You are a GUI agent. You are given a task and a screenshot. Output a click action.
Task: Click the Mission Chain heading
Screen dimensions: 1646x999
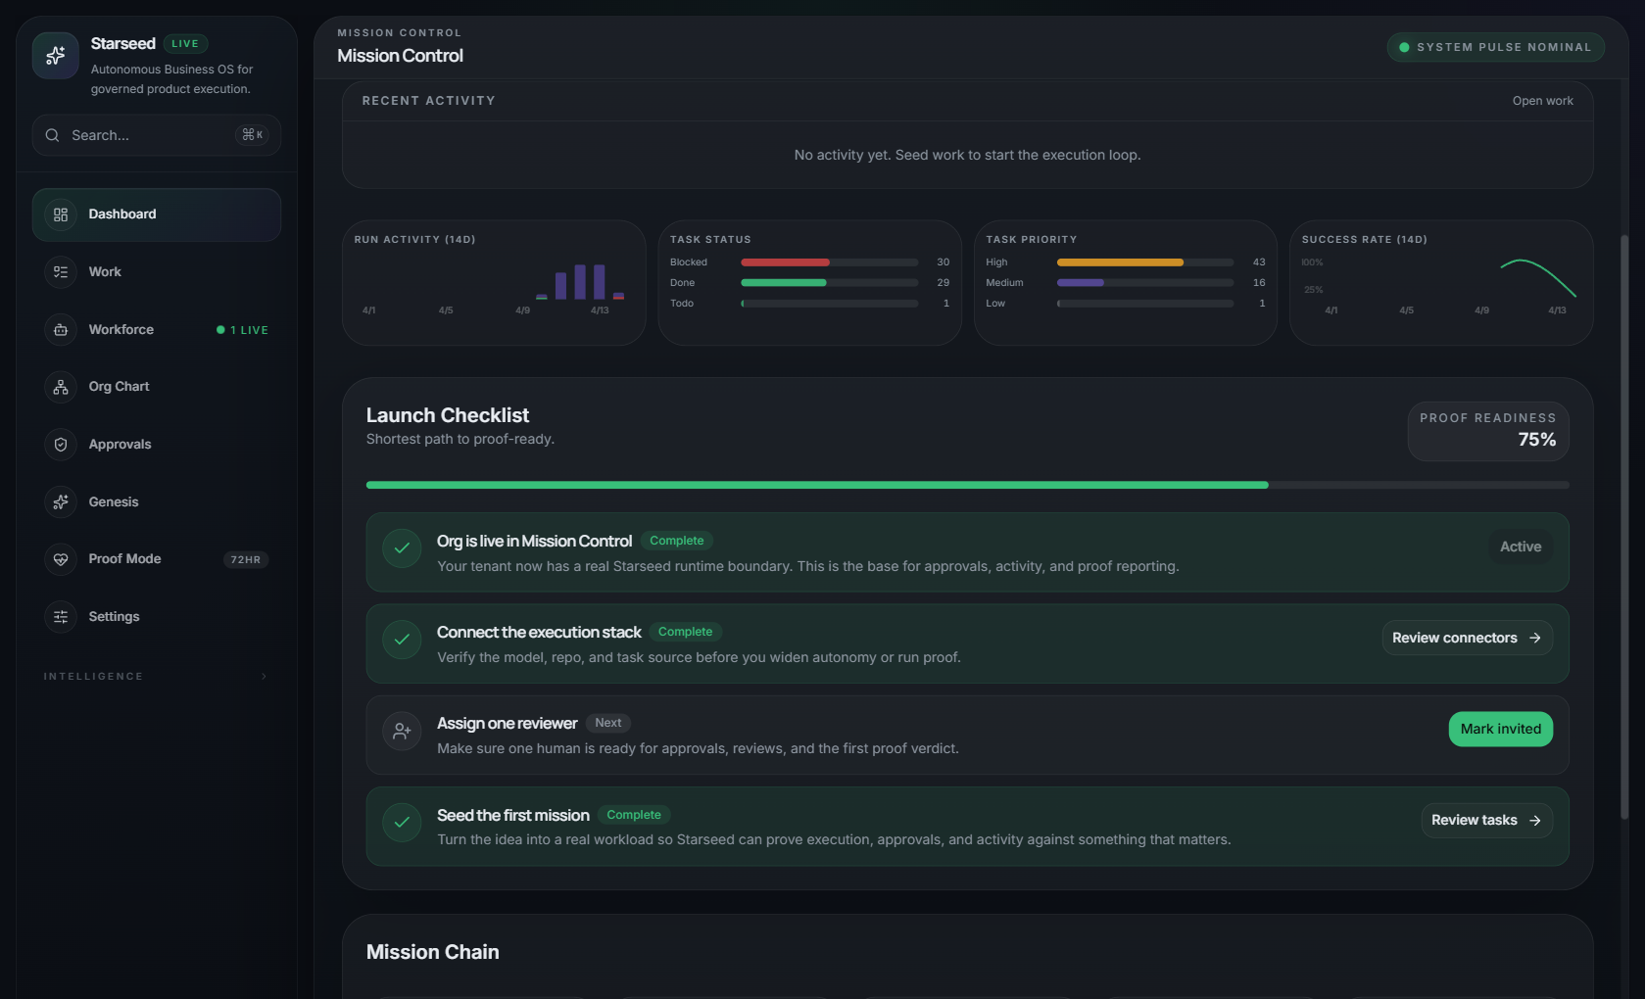433,952
